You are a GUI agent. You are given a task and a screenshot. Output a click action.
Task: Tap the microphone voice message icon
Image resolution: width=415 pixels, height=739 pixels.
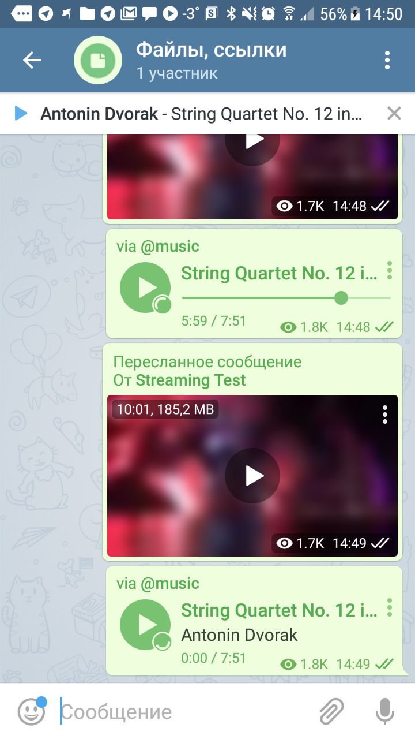pos(384,711)
